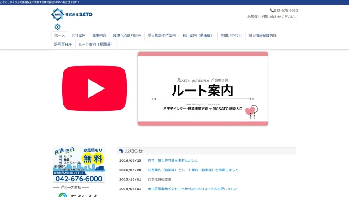
Task: Open the お問い合わせ contact page
Action: click(x=231, y=36)
